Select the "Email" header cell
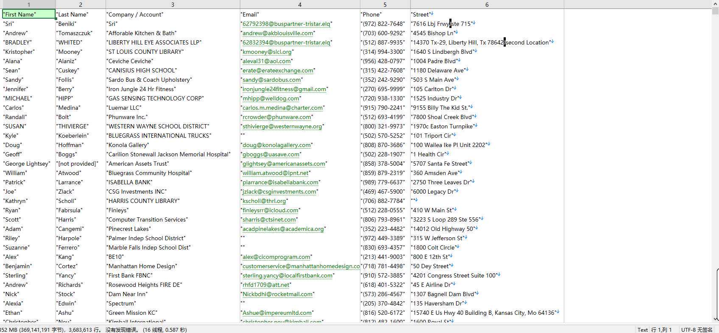The width and height of the screenshot is (719, 333). [x=300, y=14]
